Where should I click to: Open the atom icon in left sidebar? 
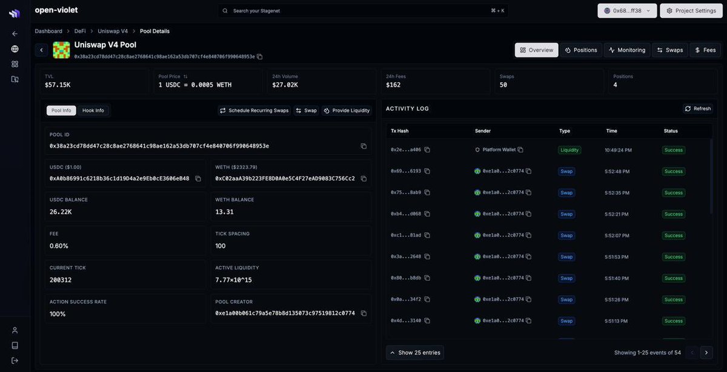click(15, 64)
